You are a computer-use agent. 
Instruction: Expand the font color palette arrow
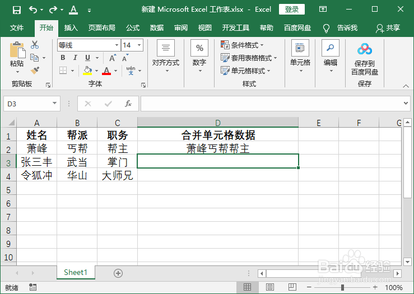pyautogui.click(x=115, y=71)
